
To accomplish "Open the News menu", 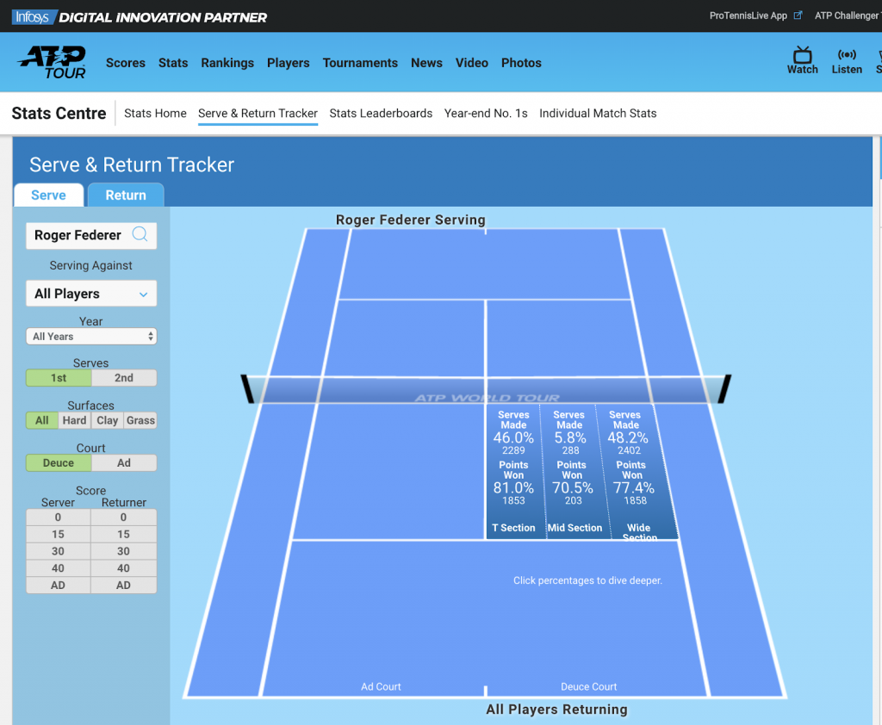I will (426, 63).
